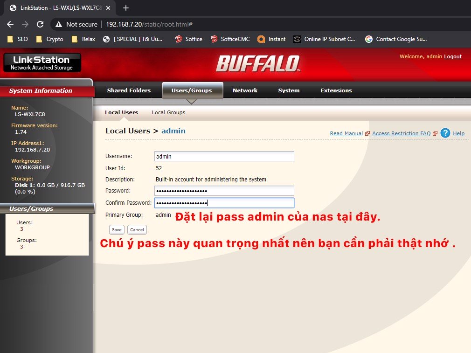This screenshot has width=471, height=353.
Task: Click the Groups count in sidebar
Action: pos(21,247)
